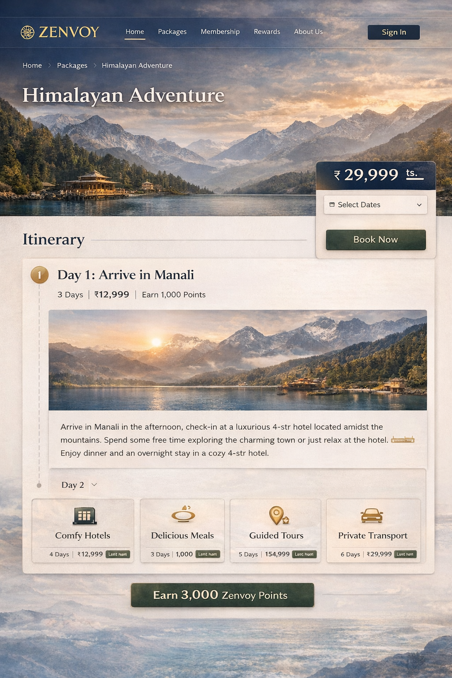Click the Comfy Hotels building icon

tap(85, 515)
